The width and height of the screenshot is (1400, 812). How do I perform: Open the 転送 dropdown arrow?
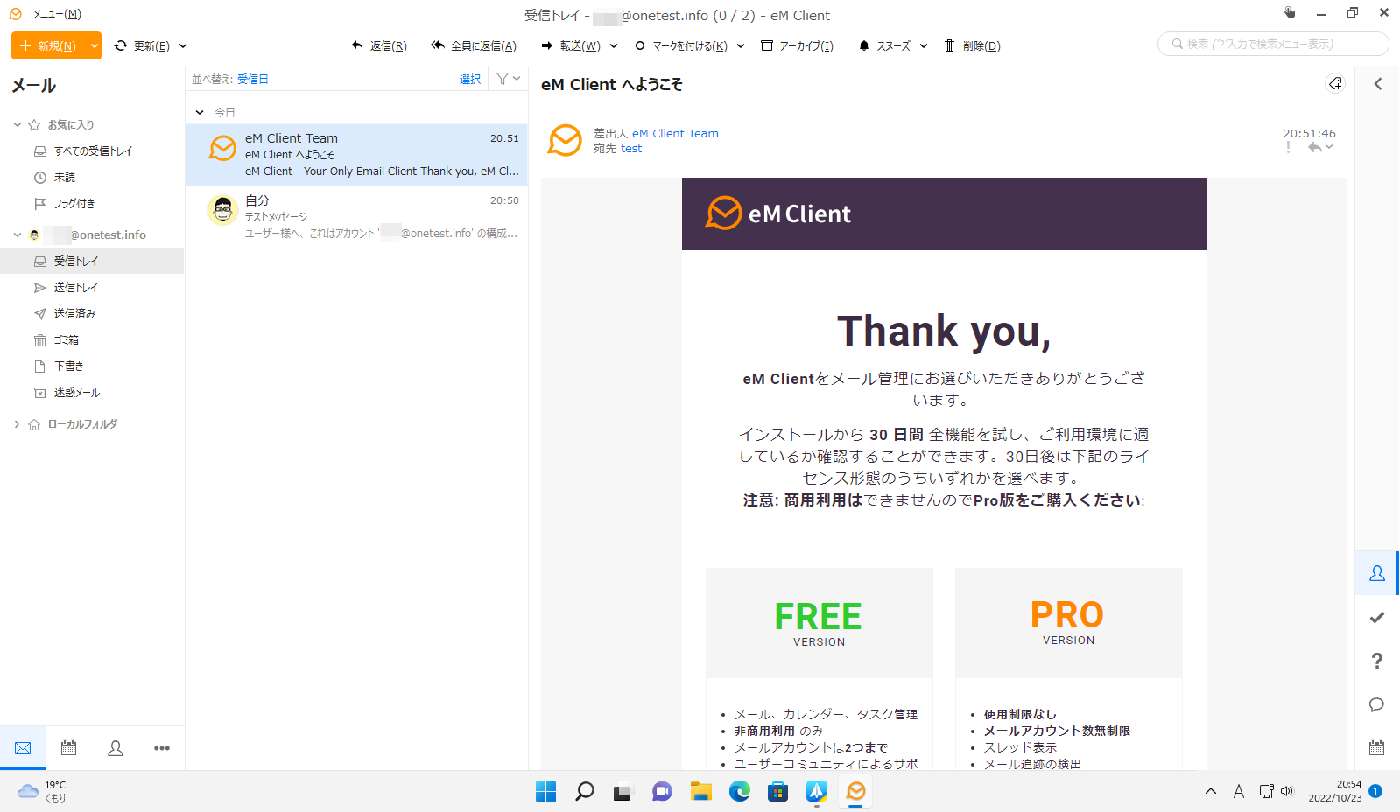614,45
